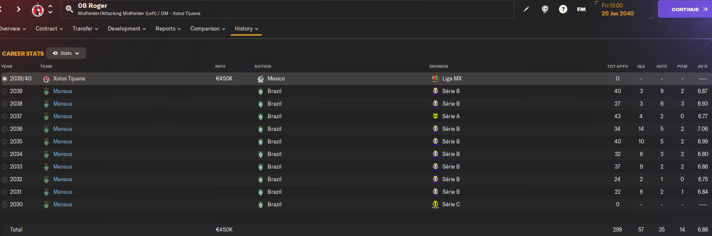Select the 2033 season radio button
This screenshot has width=712, height=236.
(5, 167)
